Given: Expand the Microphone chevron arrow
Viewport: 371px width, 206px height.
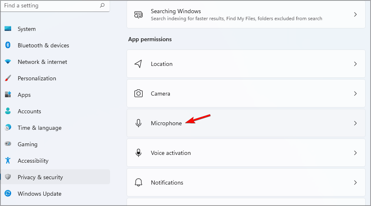Looking at the screenshot, I should pyautogui.click(x=355, y=123).
